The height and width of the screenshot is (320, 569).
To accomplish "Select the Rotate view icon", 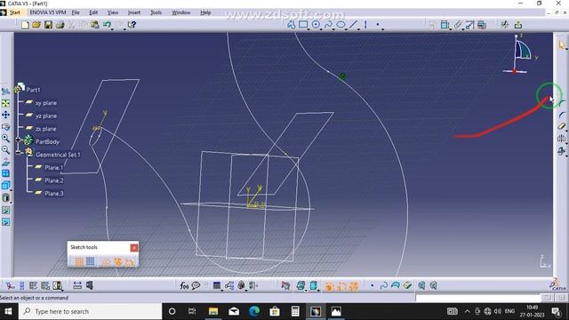I will (x=5, y=127).
